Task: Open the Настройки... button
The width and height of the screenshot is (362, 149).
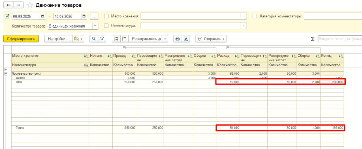Action: click(58, 39)
